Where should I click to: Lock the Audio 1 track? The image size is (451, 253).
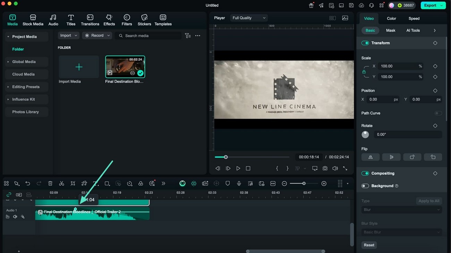(8, 217)
